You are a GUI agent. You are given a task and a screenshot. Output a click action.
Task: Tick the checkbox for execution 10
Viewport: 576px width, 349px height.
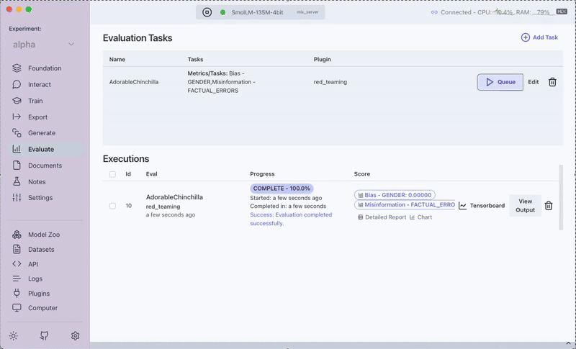[112, 206]
